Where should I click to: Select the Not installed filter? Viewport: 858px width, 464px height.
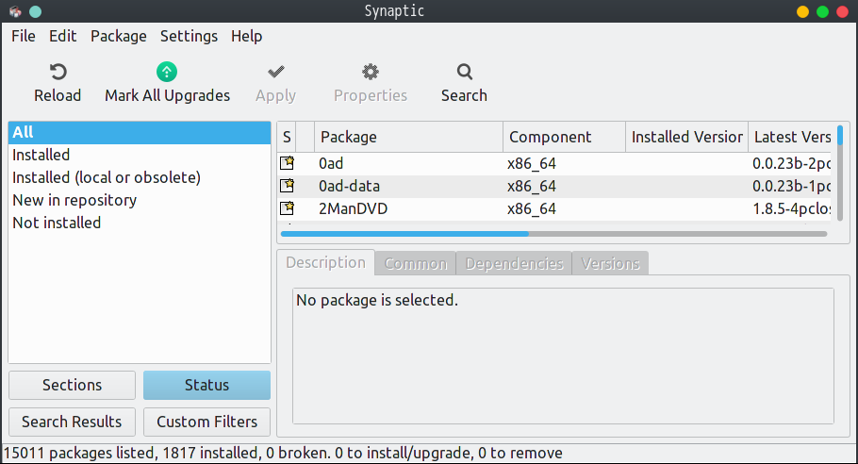click(x=140, y=223)
